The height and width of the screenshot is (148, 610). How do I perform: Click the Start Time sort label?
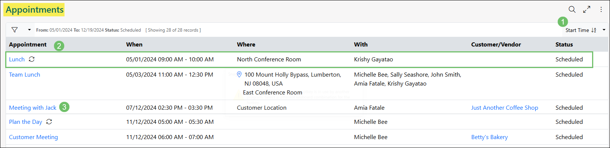point(577,30)
